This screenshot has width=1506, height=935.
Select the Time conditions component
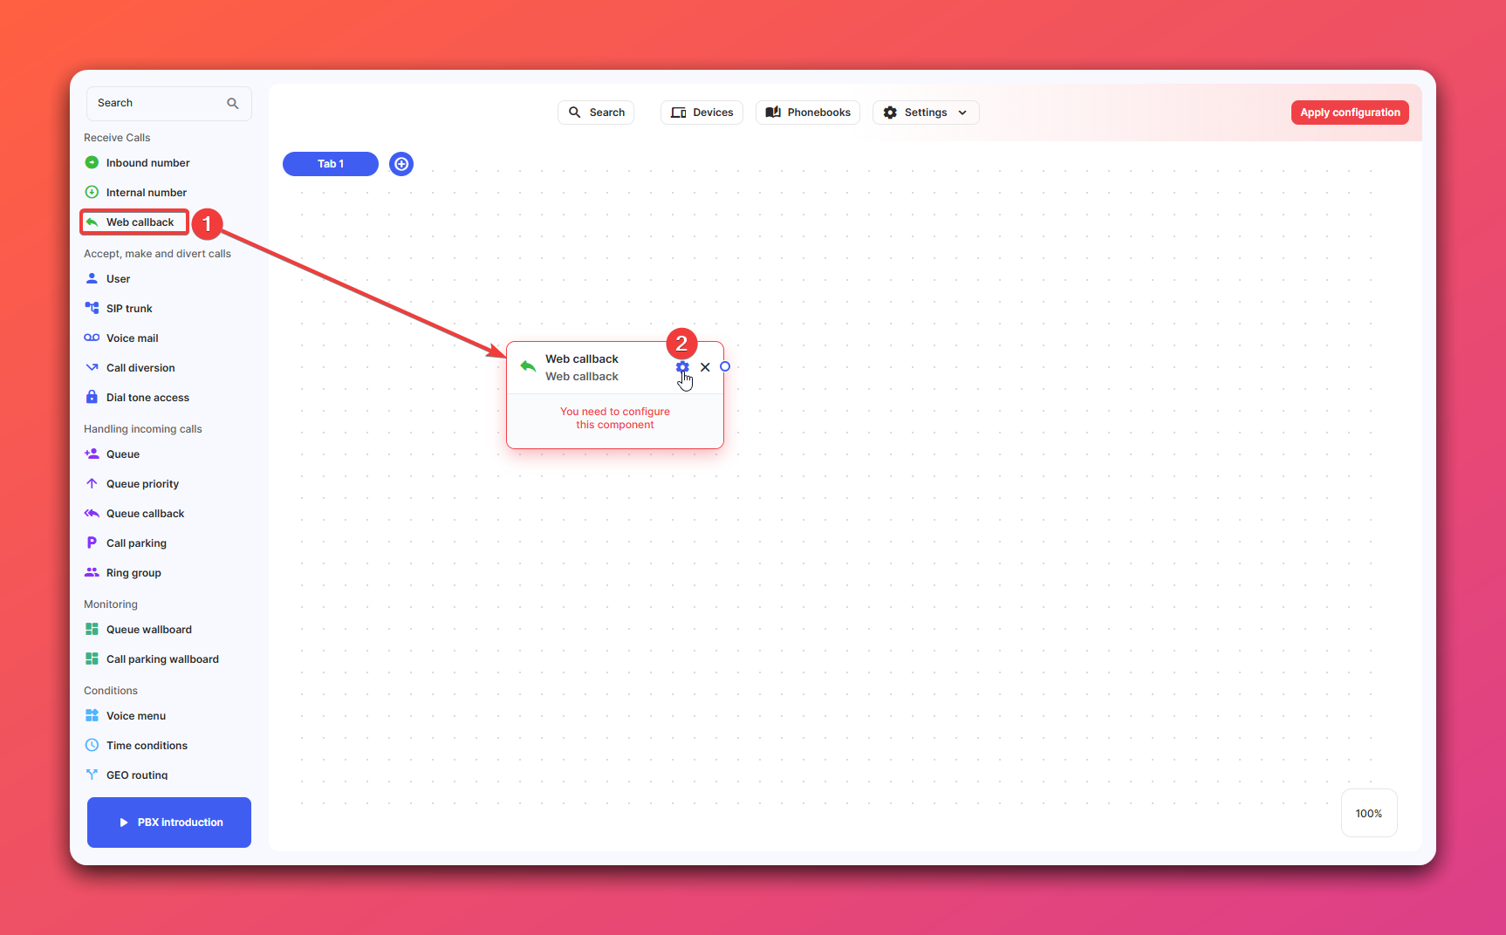point(147,746)
